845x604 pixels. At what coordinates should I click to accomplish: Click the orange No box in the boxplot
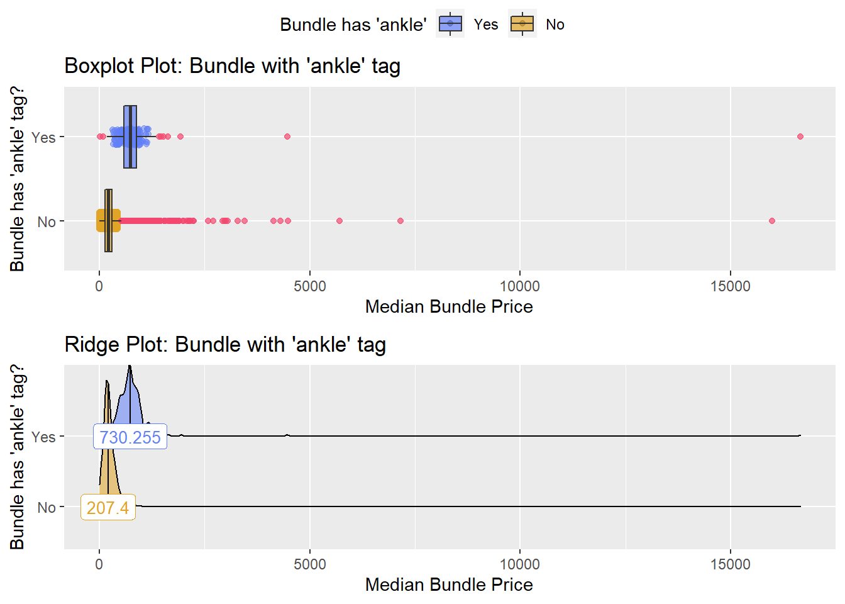coord(108,221)
